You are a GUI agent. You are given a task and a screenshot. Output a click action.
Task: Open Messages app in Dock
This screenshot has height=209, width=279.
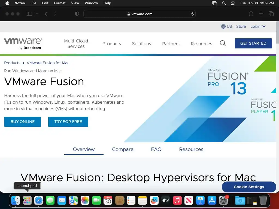pos(50,200)
